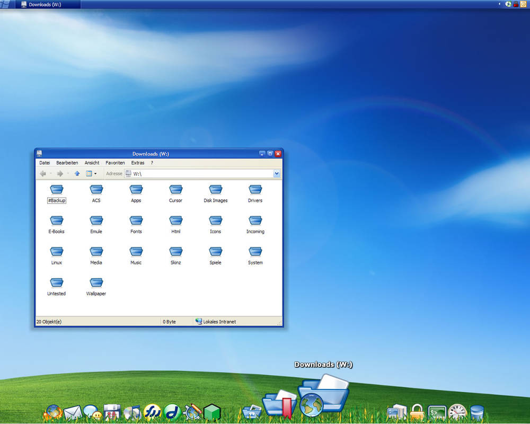The width and height of the screenshot is (530, 424).
Task: Select the Untested folder
Action: (x=57, y=287)
